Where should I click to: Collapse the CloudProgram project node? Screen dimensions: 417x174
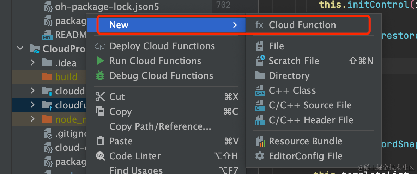[x=21, y=49]
